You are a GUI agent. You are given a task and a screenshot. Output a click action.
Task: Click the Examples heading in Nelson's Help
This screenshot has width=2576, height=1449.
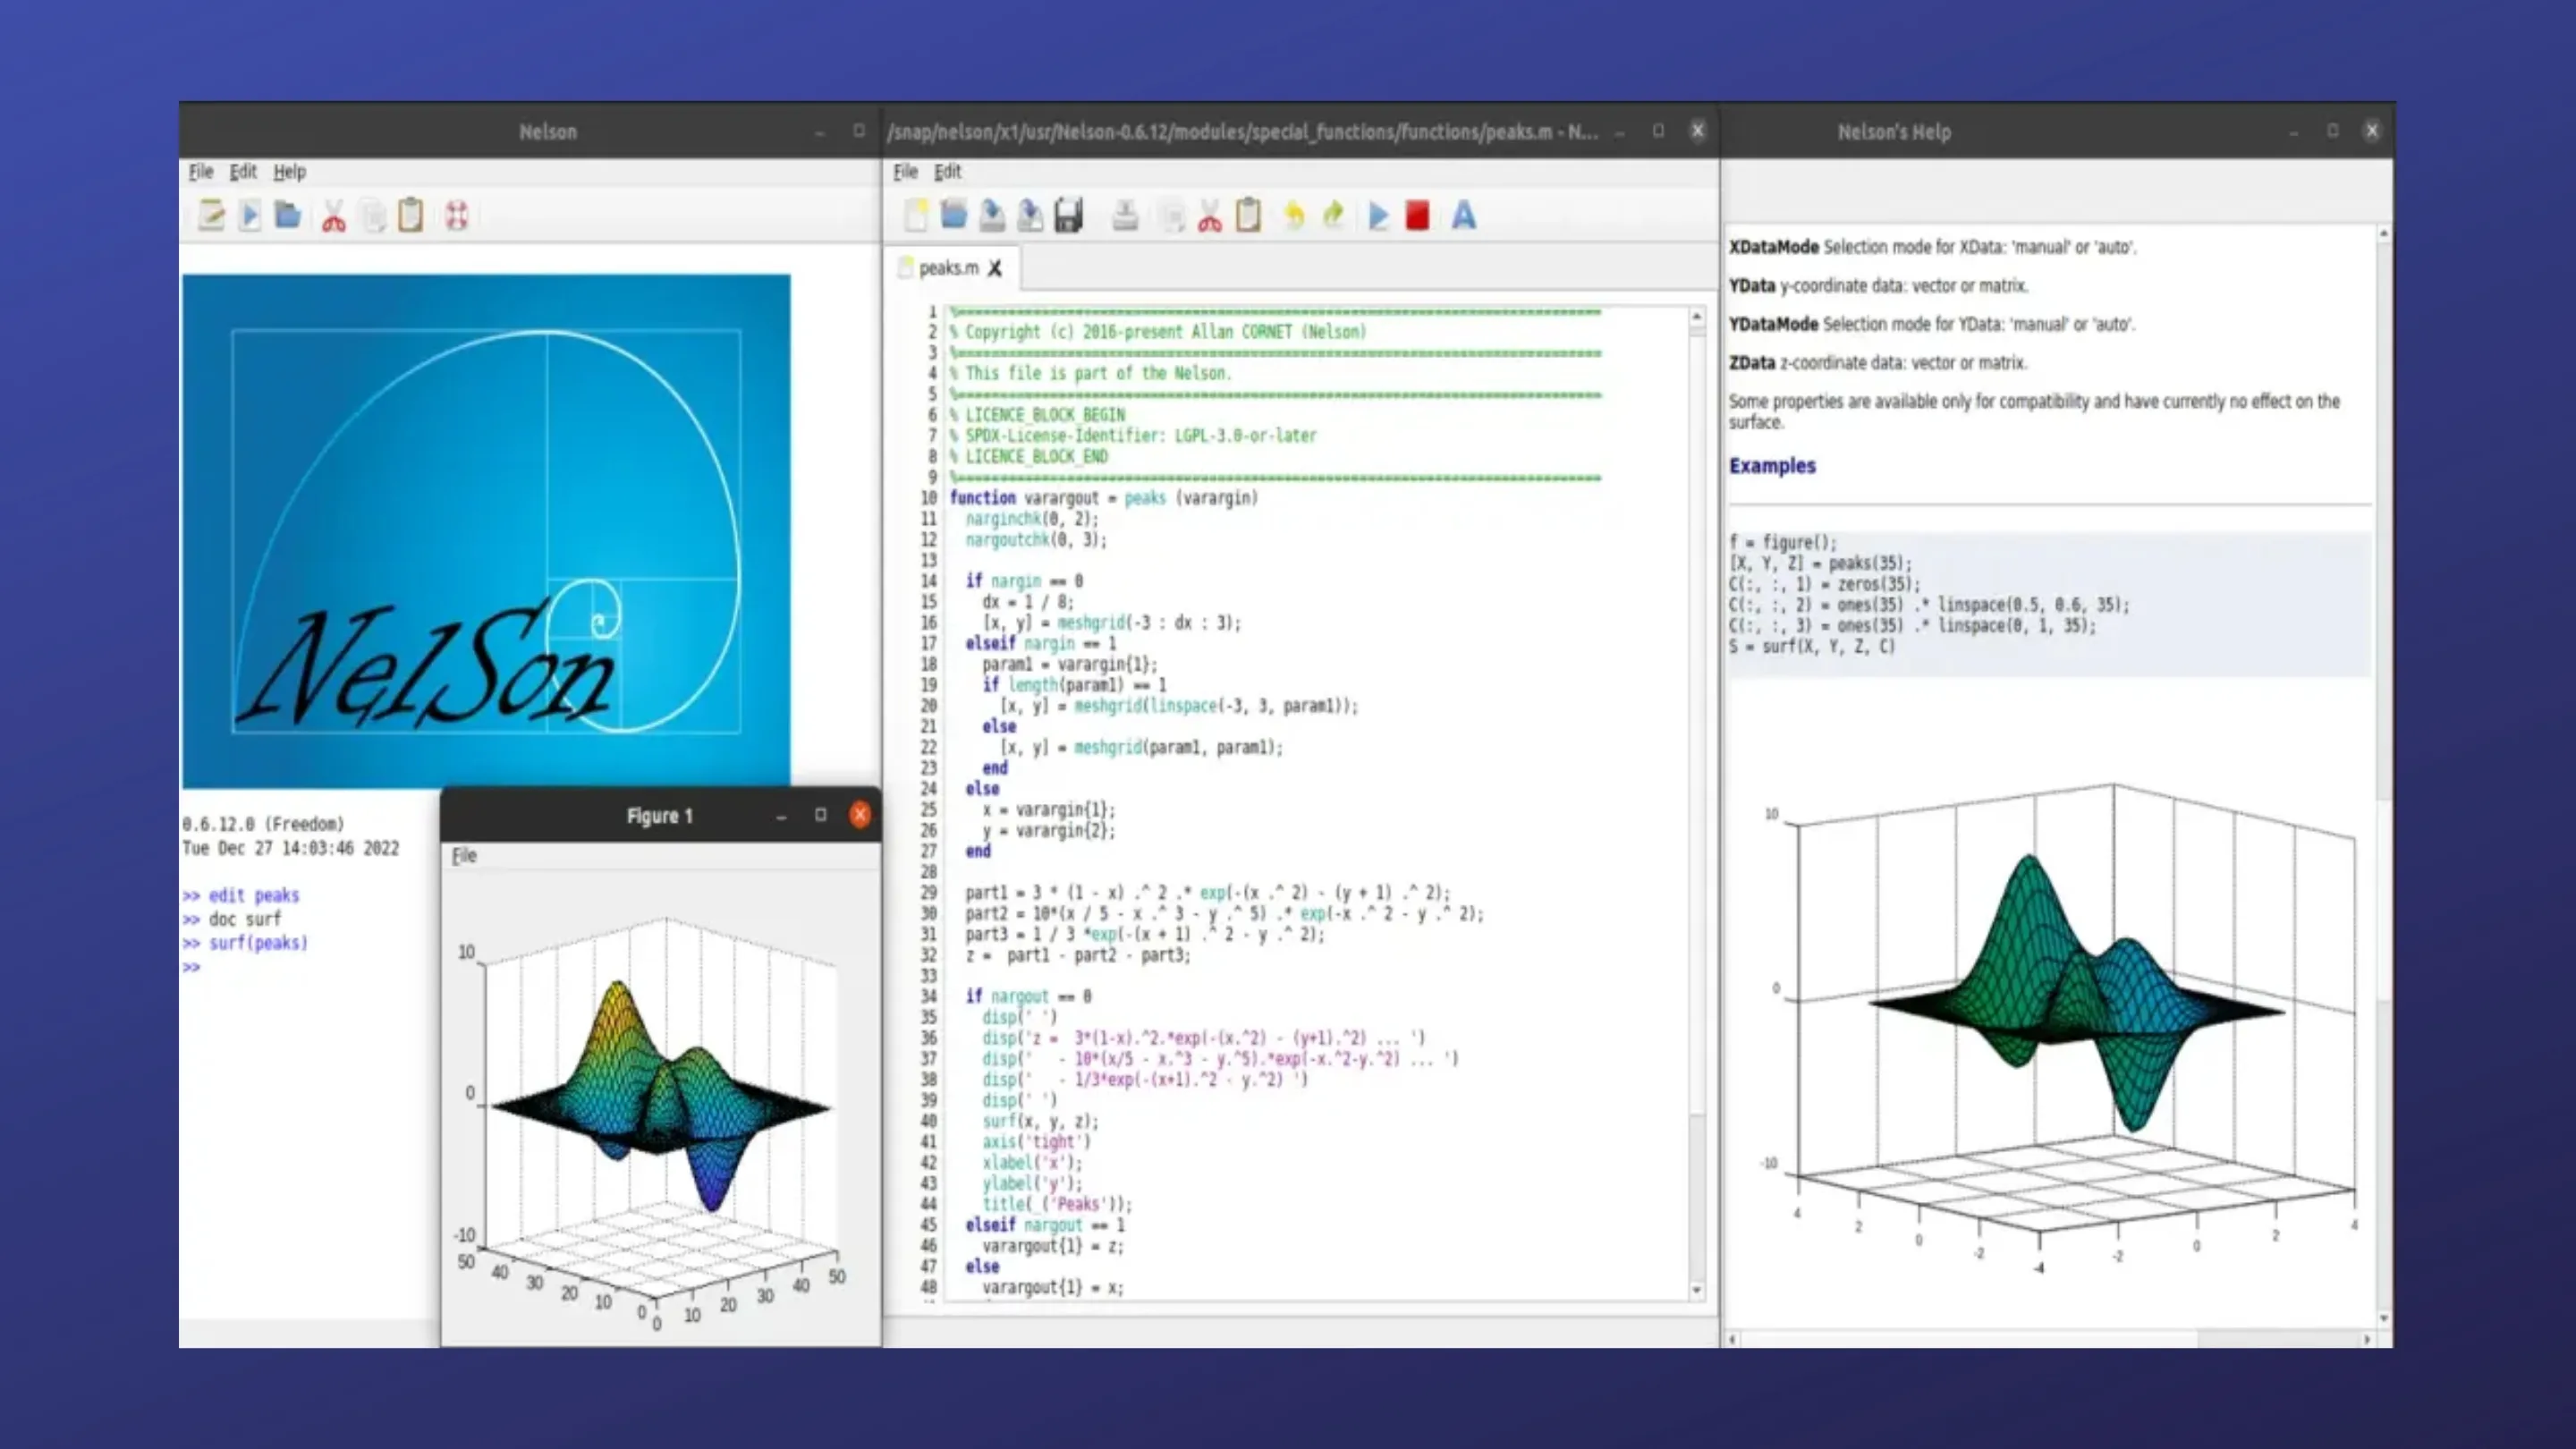click(1772, 466)
